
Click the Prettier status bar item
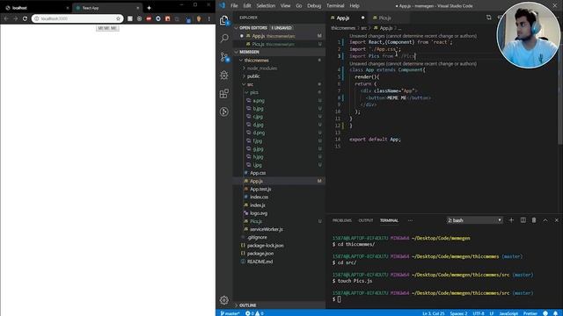point(530,313)
